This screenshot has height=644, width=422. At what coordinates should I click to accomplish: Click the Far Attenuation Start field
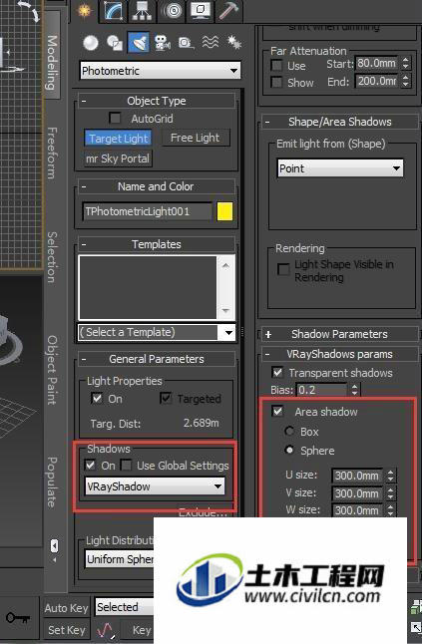[x=377, y=63]
